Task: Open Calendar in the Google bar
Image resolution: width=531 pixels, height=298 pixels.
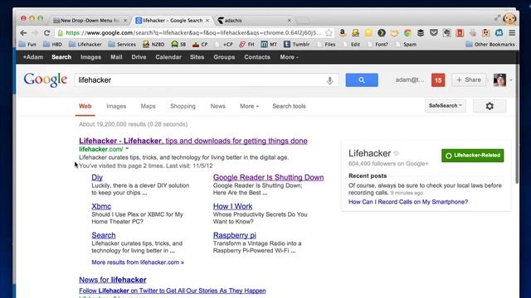Action: 168,57
